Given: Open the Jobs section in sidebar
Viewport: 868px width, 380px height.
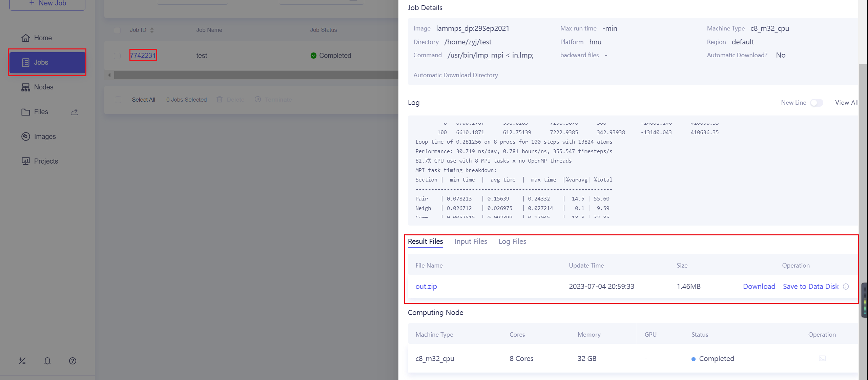Looking at the screenshot, I should (47, 62).
